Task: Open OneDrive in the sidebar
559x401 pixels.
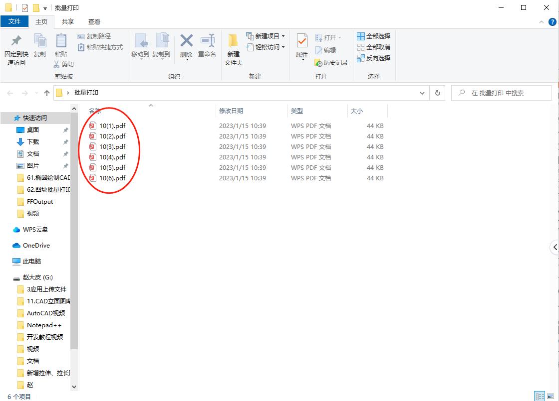Action: click(x=36, y=245)
